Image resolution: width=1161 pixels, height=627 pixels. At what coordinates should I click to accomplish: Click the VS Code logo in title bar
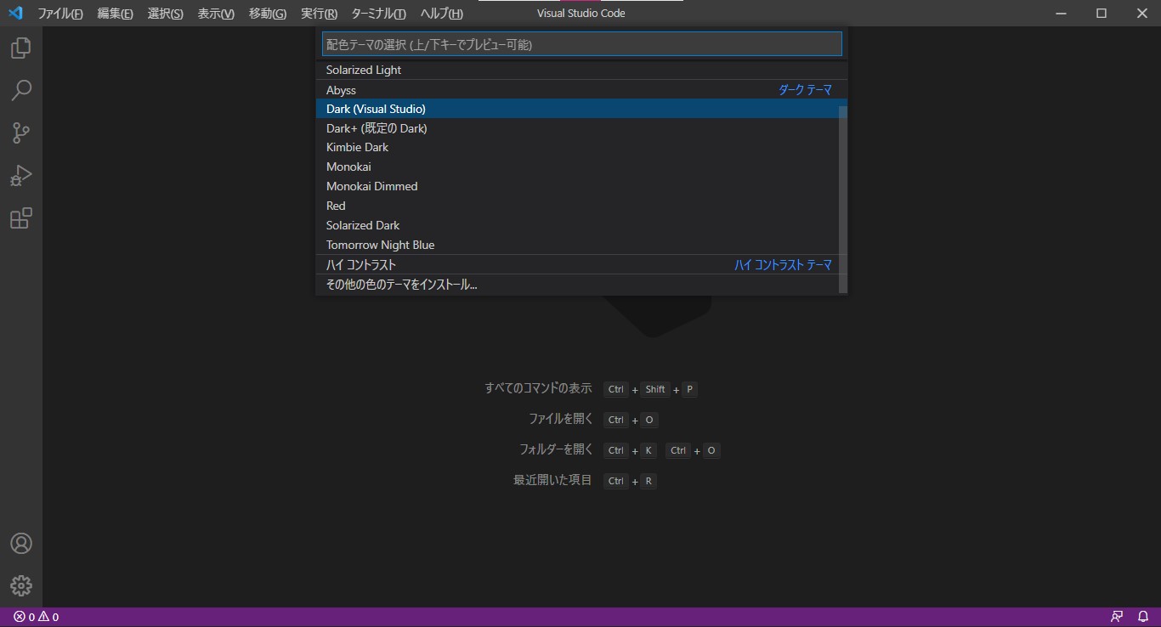14,13
